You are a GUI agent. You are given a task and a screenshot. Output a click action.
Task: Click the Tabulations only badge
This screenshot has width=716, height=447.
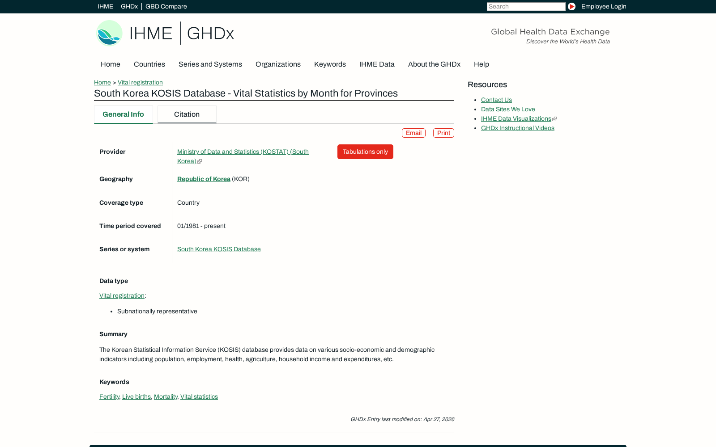pyautogui.click(x=365, y=152)
